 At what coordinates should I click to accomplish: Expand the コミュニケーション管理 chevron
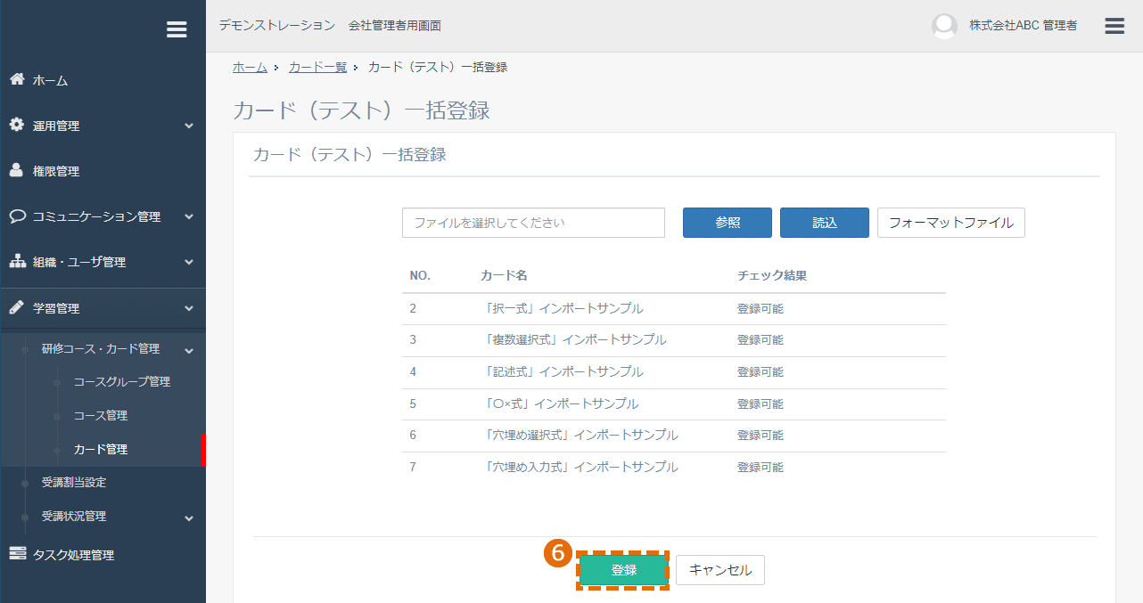pos(189,216)
